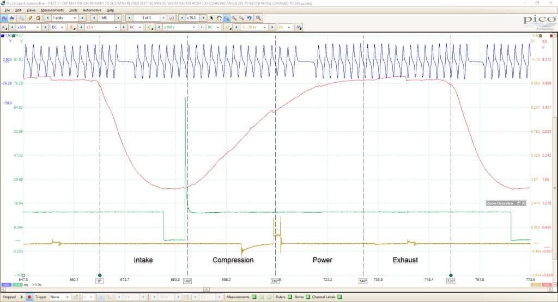Open the Automotive menu
The width and height of the screenshot is (558, 302).
coord(92,10)
